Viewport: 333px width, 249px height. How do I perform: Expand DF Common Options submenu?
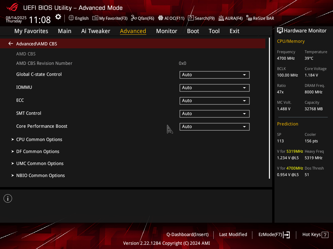point(38,151)
